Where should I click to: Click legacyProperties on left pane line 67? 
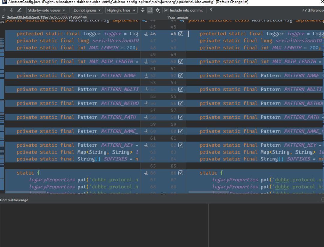[52, 180]
